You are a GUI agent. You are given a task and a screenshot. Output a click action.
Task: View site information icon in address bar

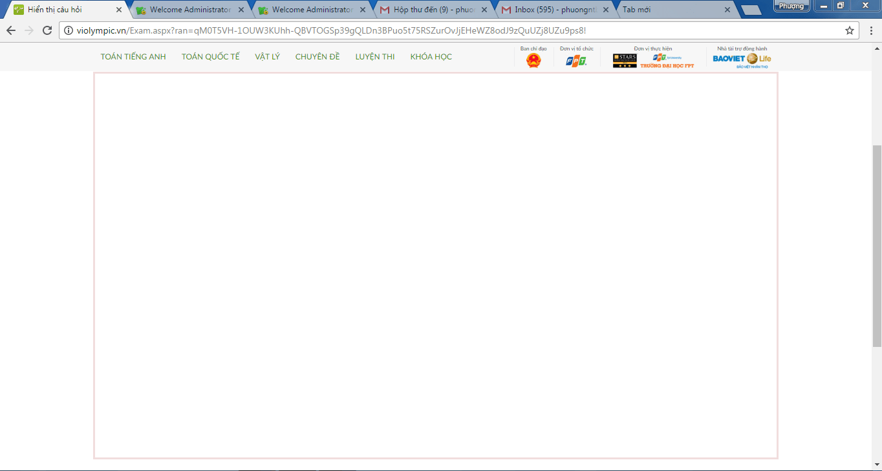(x=69, y=30)
